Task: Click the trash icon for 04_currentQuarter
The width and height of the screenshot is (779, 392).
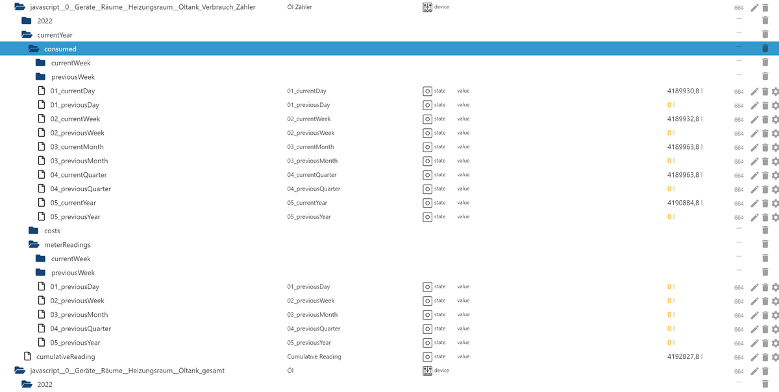Action: point(765,176)
